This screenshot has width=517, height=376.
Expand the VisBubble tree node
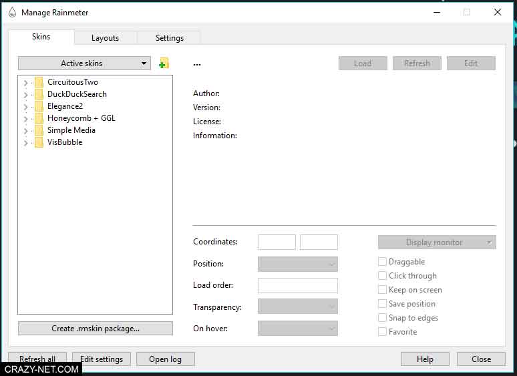pyautogui.click(x=26, y=143)
